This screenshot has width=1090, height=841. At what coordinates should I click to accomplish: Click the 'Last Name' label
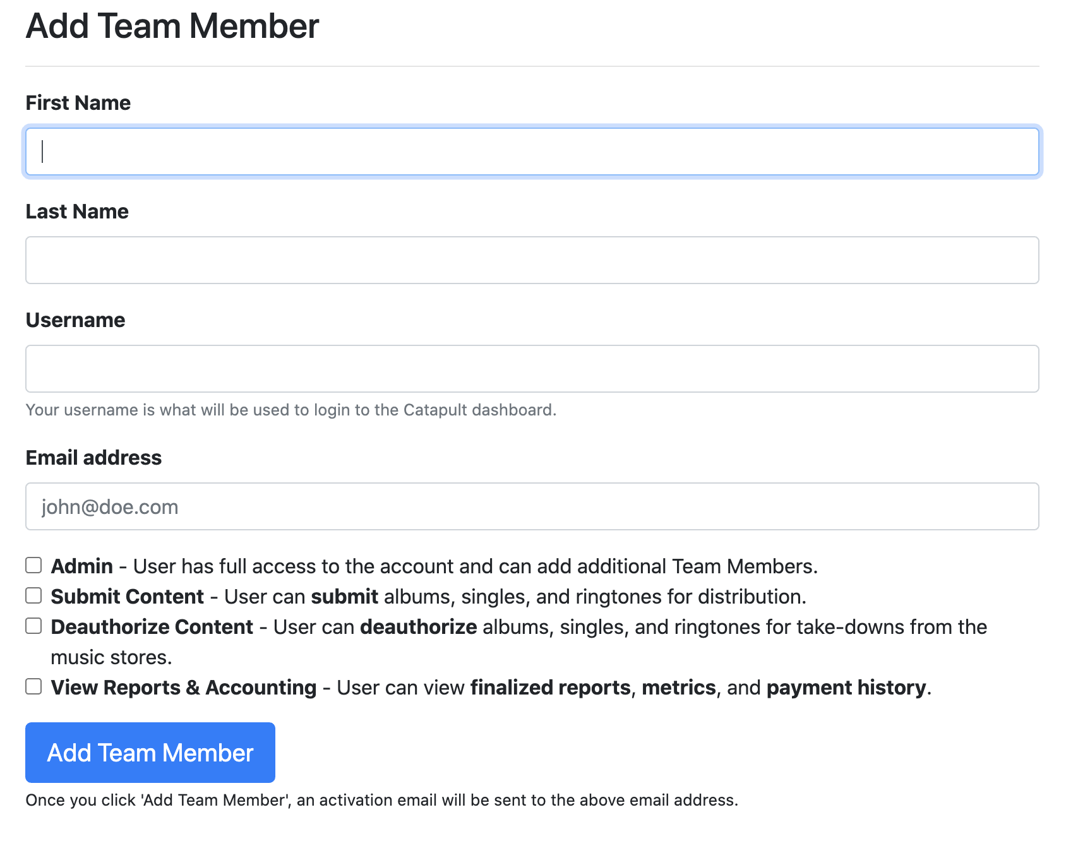click(x=77, y=212)
